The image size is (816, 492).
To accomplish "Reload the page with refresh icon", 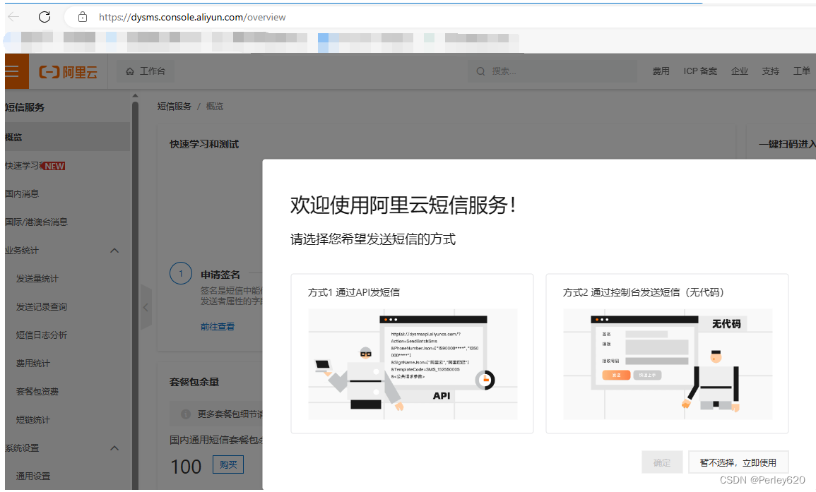I will [45, 17].
